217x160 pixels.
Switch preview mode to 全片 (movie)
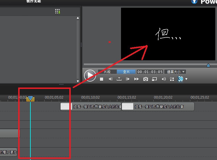(x=126, y=72)
